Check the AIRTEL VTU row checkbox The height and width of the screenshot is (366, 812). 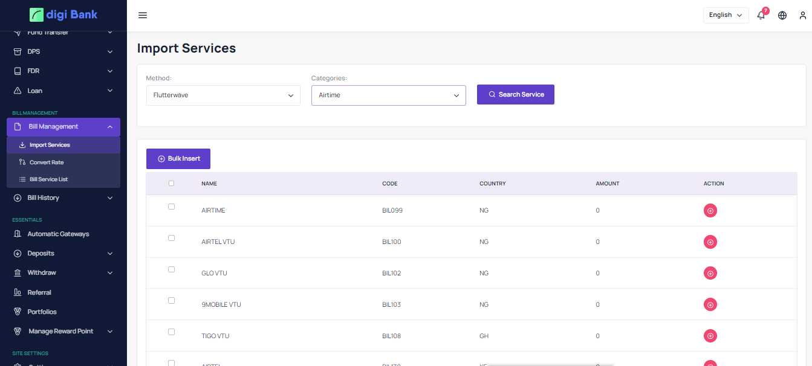171,238
